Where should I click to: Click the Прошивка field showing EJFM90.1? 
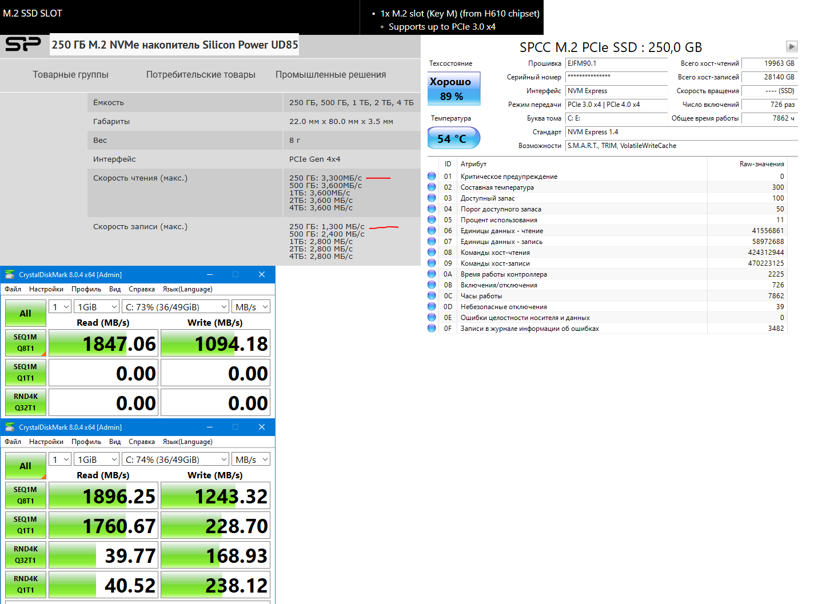tap(616, 63)
